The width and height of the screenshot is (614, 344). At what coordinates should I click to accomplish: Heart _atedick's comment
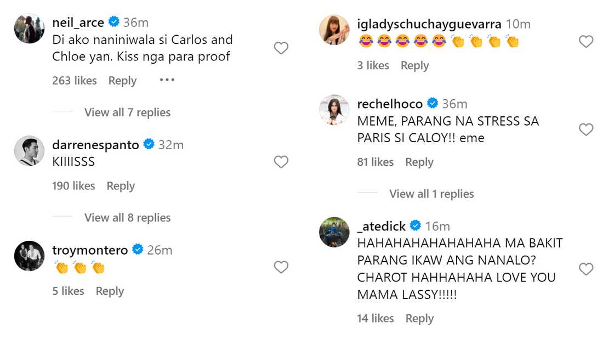(x=586, y=269)
